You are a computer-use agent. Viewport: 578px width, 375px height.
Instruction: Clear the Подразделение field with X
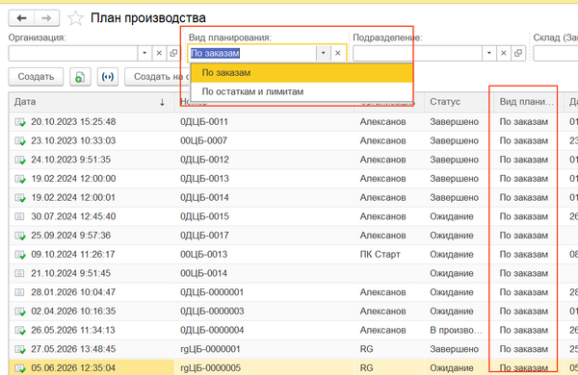503,53
